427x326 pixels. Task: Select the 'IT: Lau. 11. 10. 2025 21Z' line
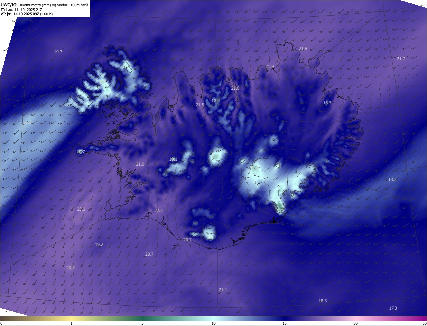22,9
